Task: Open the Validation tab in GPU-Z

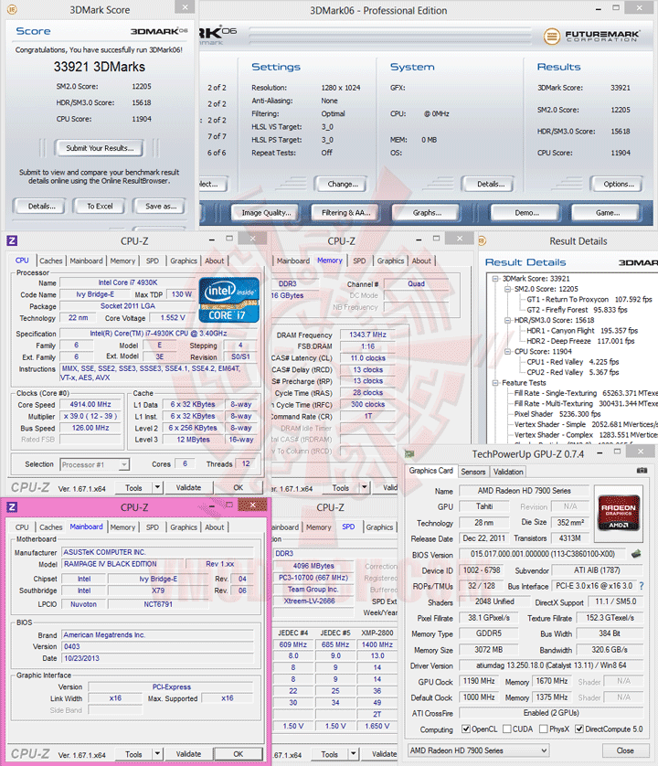Action: [x=508, y=472]
